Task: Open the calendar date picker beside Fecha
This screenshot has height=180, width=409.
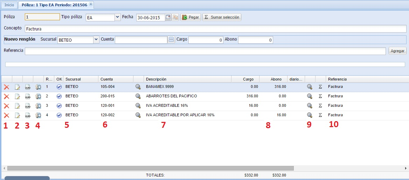Action: tap(168, 17)
